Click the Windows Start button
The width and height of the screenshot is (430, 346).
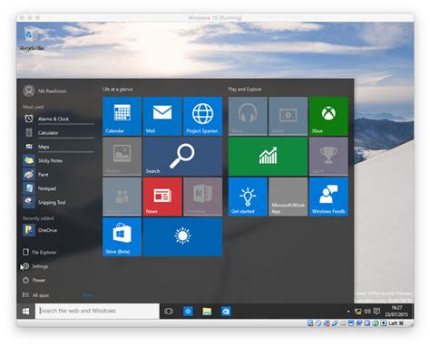coord(25,312)
